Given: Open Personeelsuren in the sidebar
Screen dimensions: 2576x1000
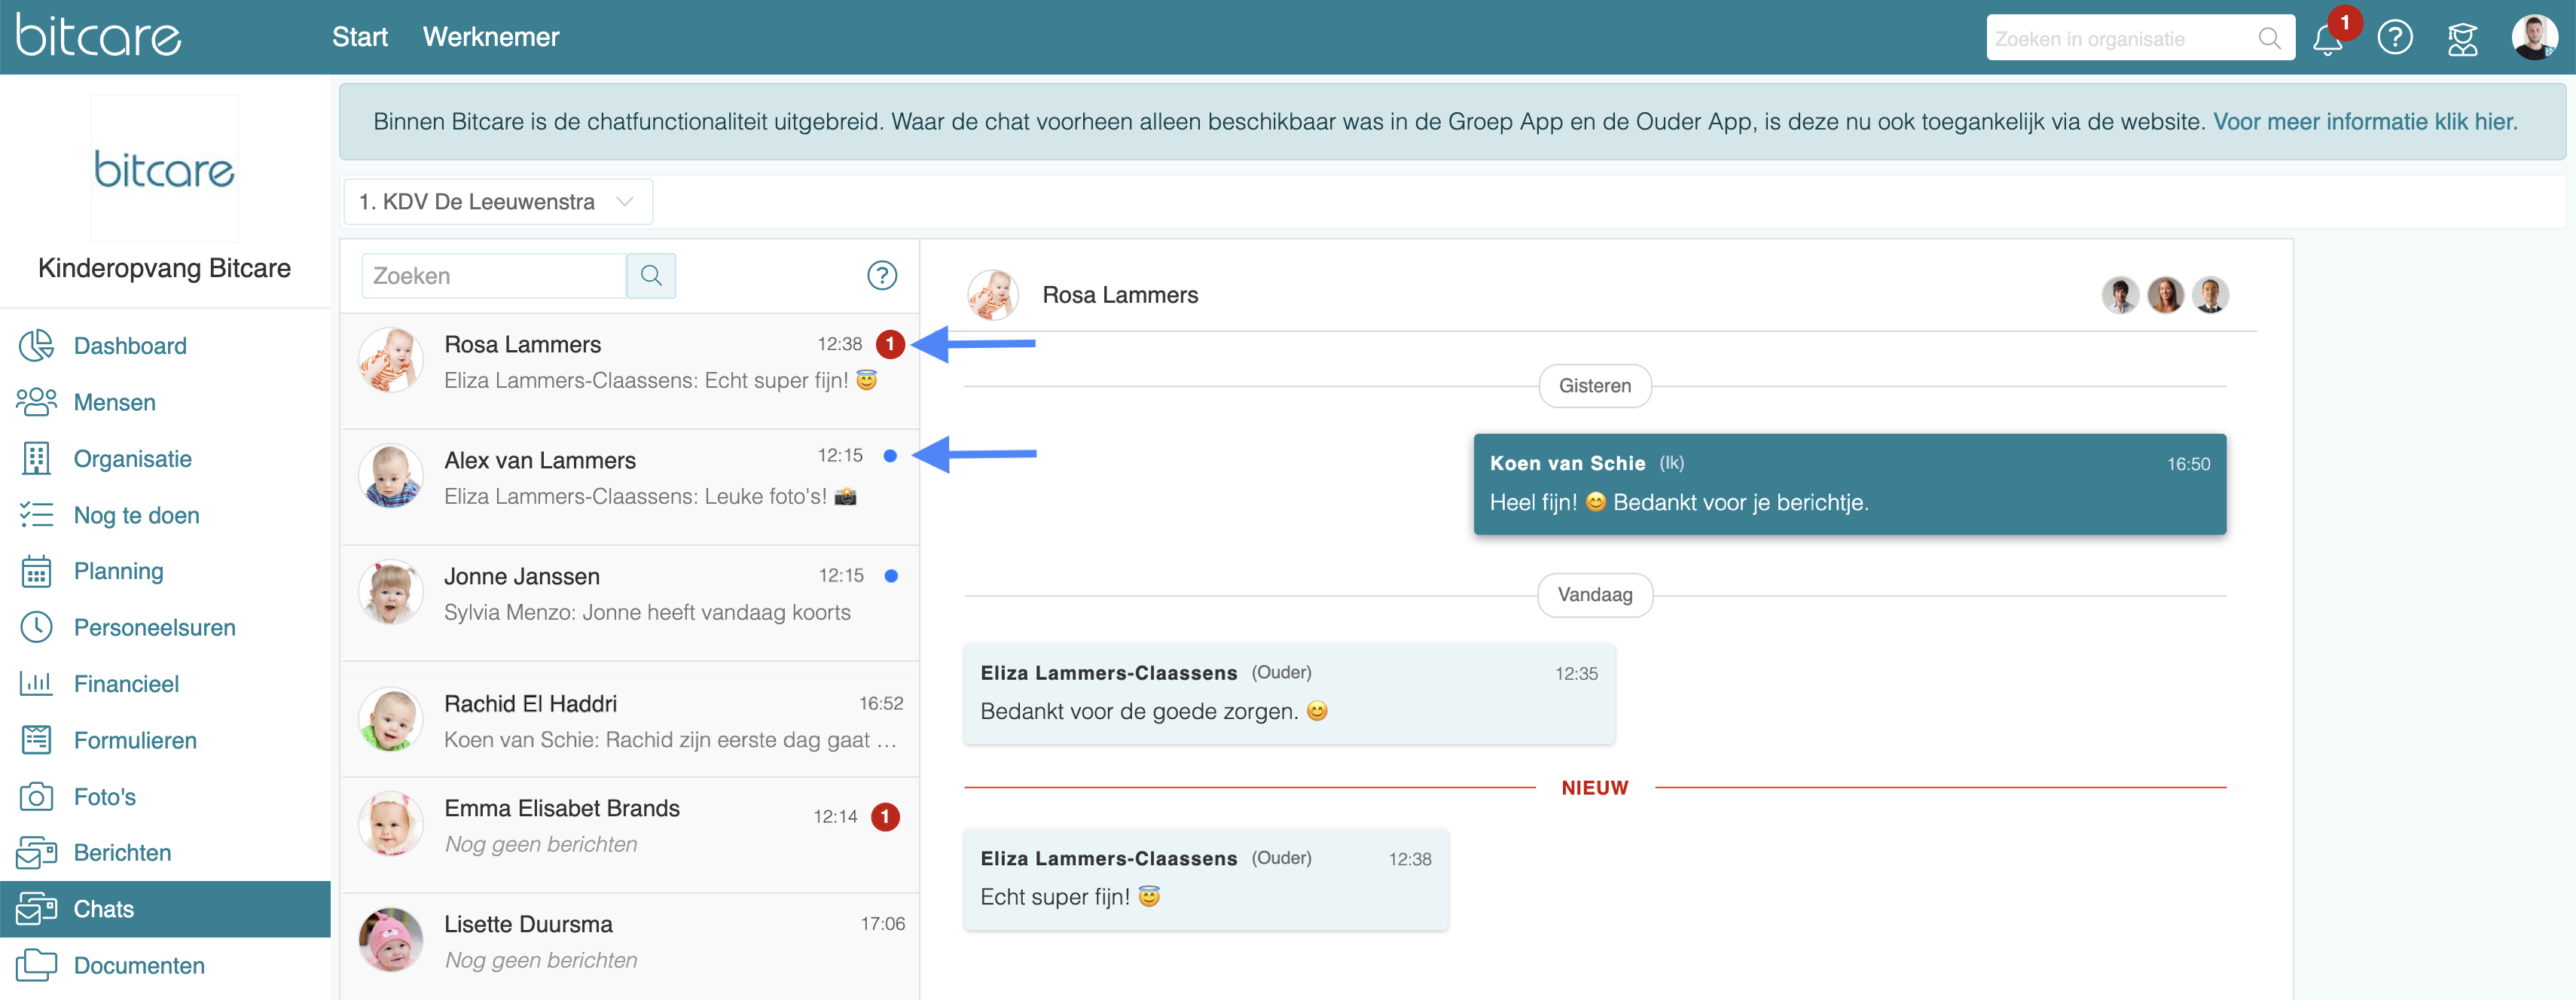Looking at the screenshot, I should pos(154,628).
